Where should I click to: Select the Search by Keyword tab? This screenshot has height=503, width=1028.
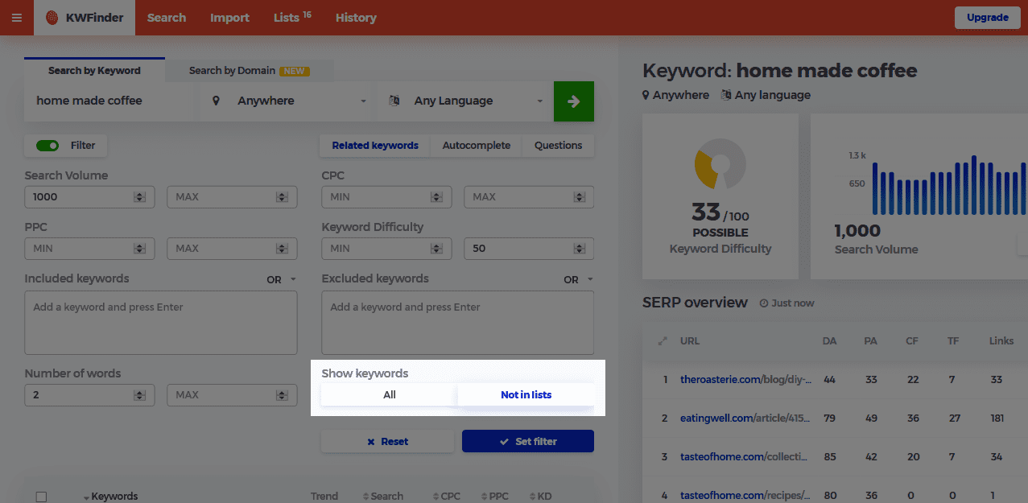coord(94,70)
